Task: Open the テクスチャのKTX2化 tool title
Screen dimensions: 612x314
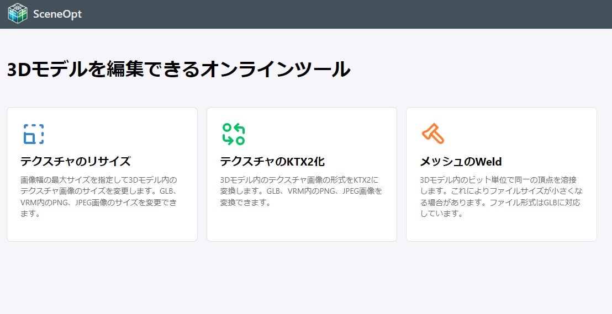Action: tap(272, 162)
